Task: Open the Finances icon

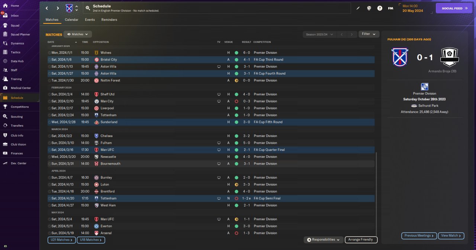Action: [5, 153]
